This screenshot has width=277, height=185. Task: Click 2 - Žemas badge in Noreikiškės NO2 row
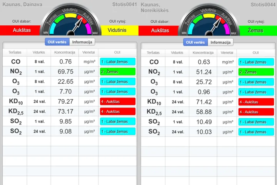256,72
